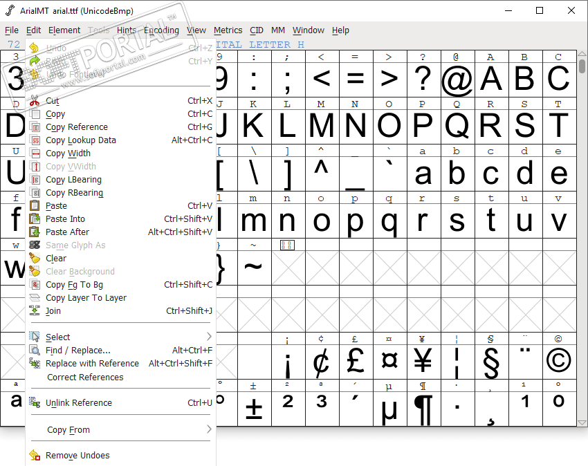Click the Unlink Reference icon

[35, 402]
